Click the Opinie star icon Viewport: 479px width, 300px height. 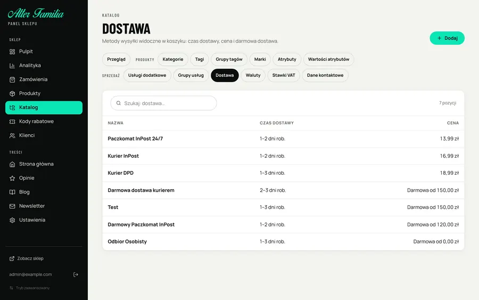(x=12, y=179)
